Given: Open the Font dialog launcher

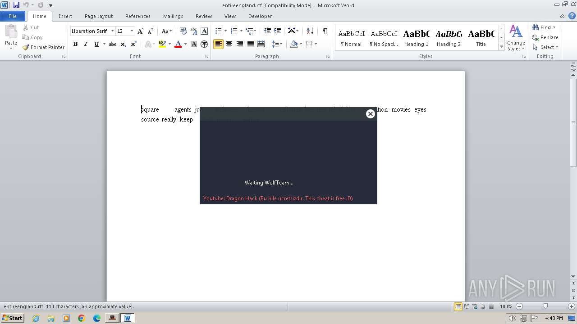Looking at the screenshot, I should [x=207, y=57].
